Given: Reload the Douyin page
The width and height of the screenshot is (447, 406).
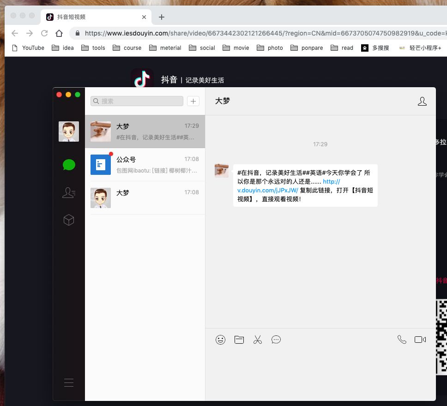Looking at the screenshot, I should pyautogui.click(x=44, y=33).
